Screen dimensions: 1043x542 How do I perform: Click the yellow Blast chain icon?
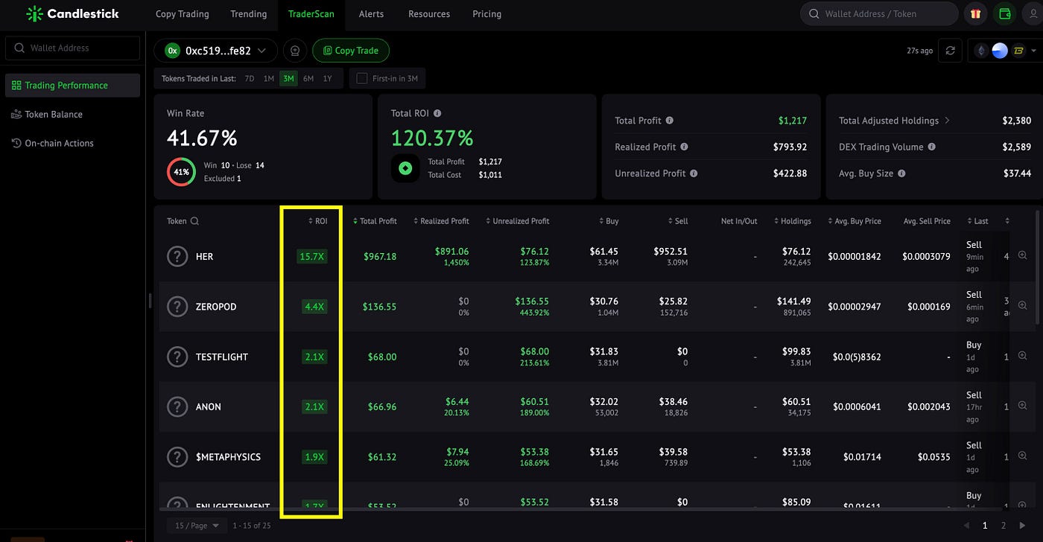point(1018,51)
